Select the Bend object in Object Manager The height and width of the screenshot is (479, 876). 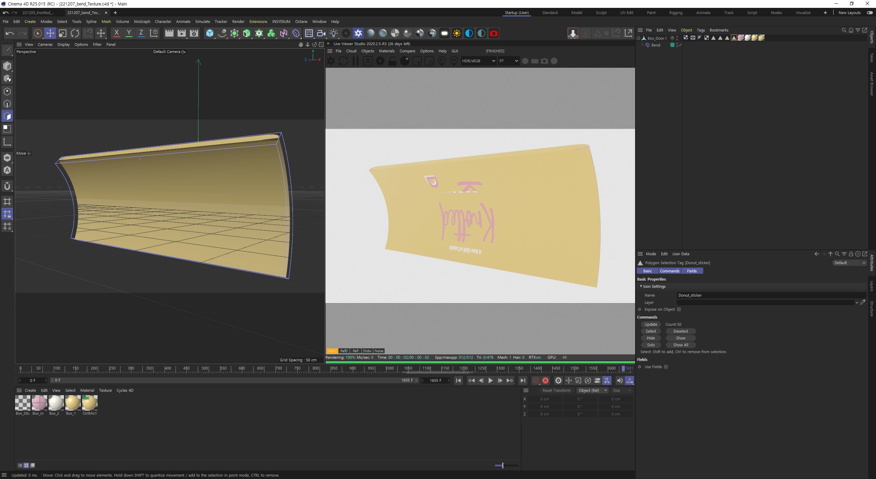click(656, 45)
